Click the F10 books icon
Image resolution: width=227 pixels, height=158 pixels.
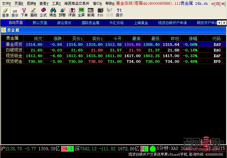(x=100, y=12)
